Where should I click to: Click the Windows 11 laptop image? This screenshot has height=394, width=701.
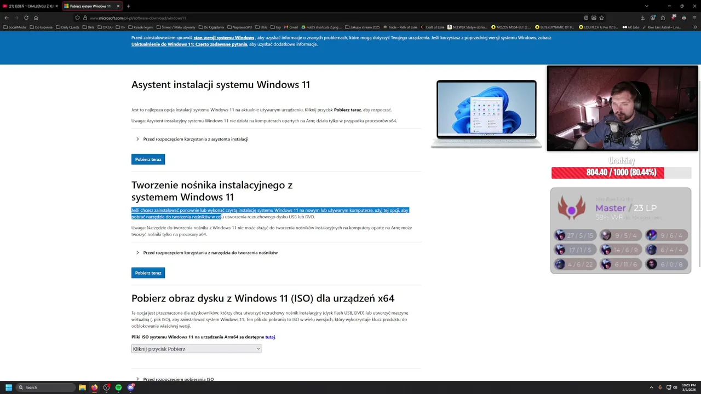tap(486, 114)
